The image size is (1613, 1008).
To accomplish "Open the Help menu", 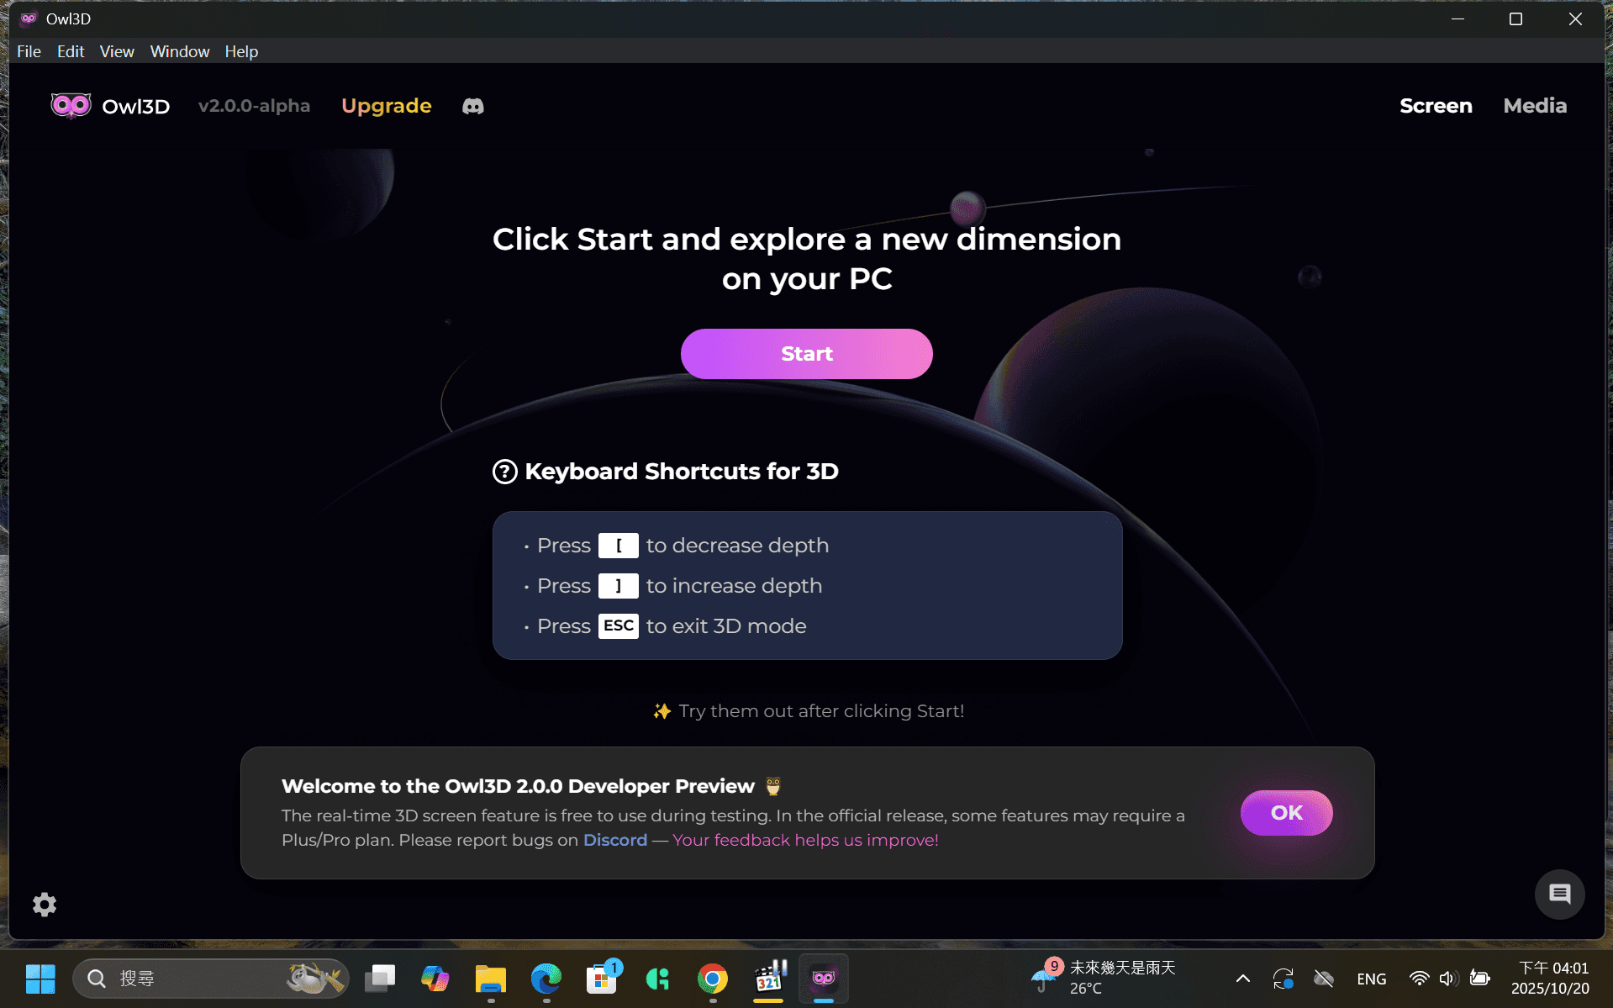I will [x=241, y=51].
